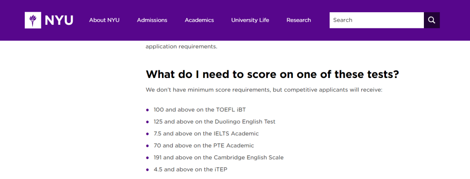Viewport: 470px width, 179px height.
Task: Open the Admissions menu
Action: pos(152,20)
